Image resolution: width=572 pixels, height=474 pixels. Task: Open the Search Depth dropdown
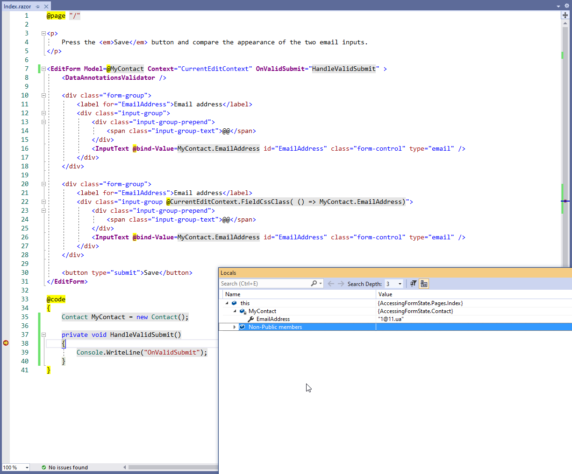pos(393,284)
